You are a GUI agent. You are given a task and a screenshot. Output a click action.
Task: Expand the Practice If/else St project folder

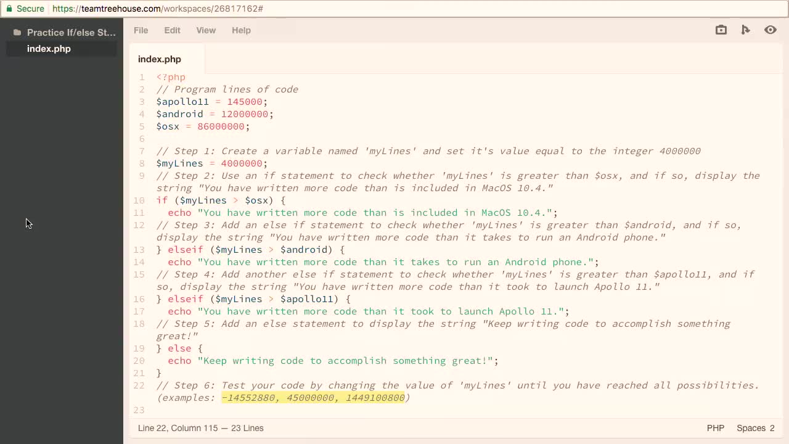[x=71, y=32]
